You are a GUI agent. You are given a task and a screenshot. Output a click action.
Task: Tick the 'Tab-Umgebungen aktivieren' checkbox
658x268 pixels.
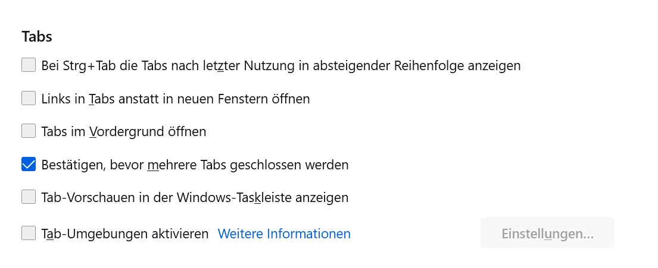(x=29, y=234)
